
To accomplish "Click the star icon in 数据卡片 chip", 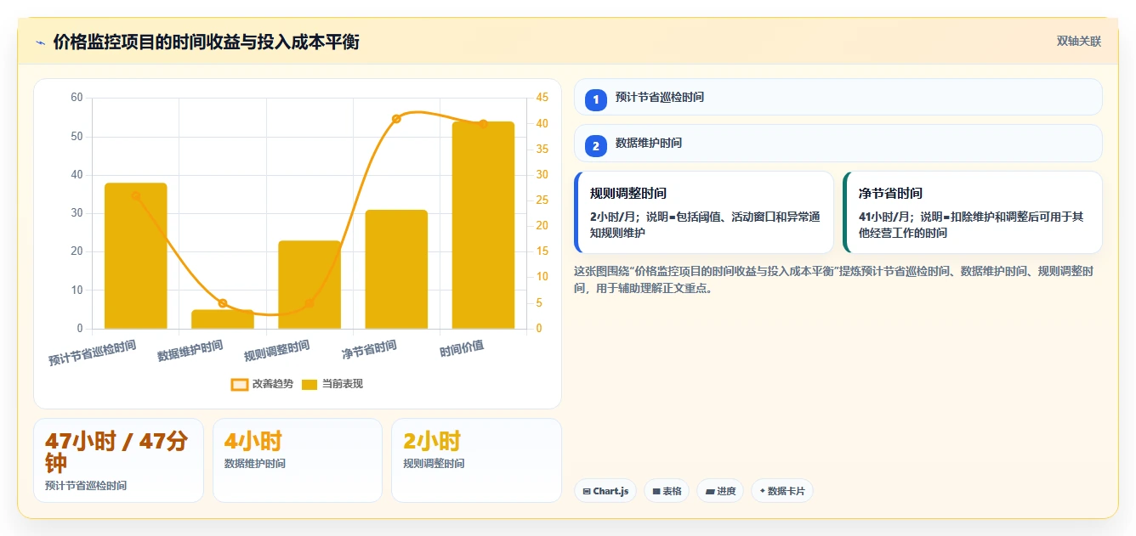I will 762,492.
